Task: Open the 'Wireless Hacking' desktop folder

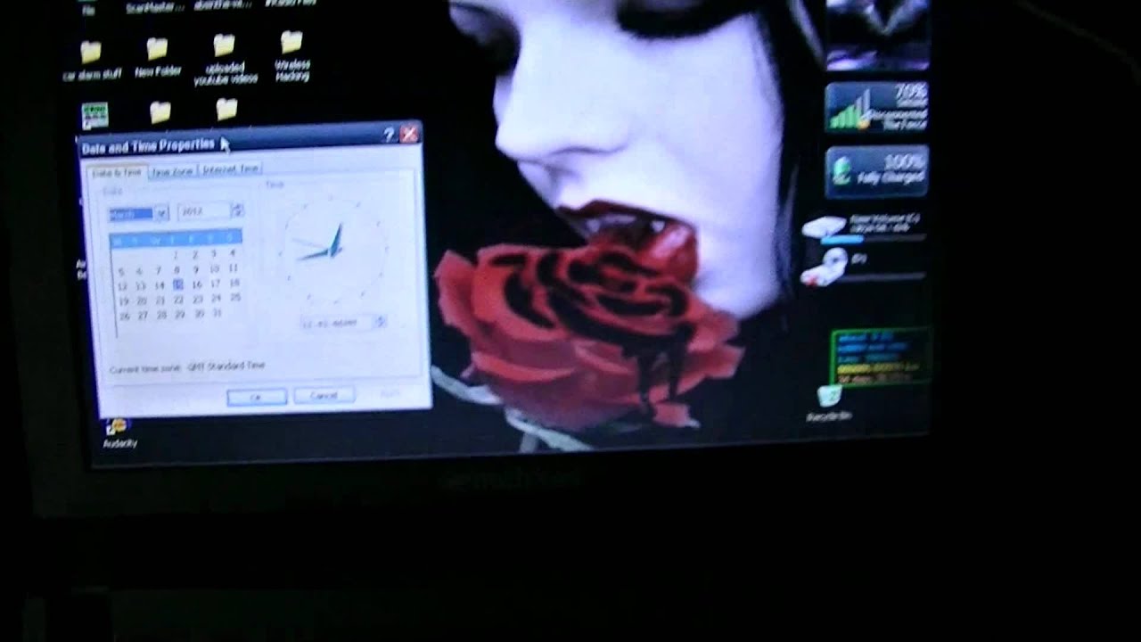Action: click(x=291, y=55)
